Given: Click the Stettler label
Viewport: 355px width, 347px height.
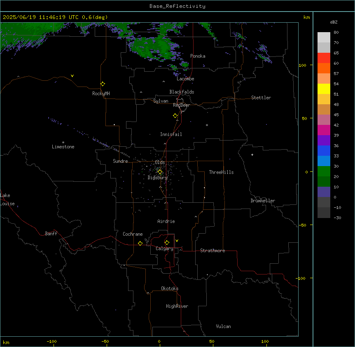Looking at the screenshot, I should pyautogui.click(x=261, y=98).
